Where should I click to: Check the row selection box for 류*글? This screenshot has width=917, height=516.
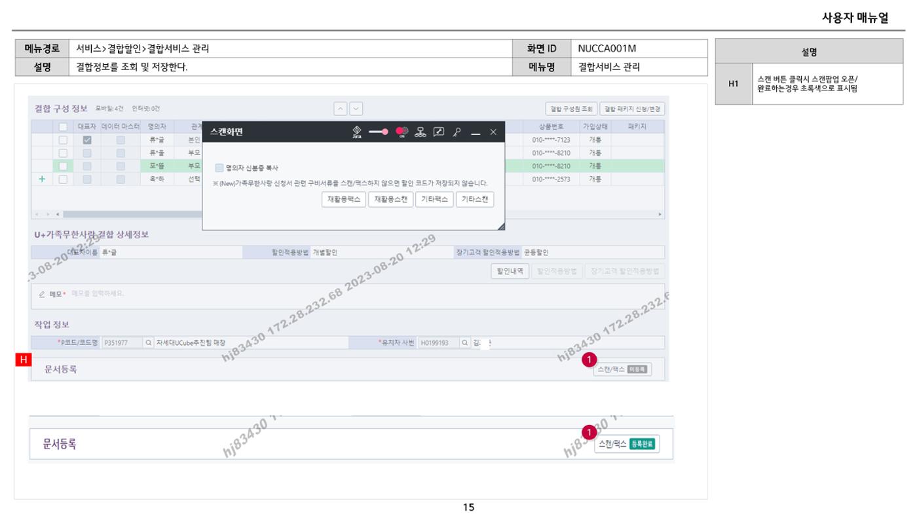[64, 139]
